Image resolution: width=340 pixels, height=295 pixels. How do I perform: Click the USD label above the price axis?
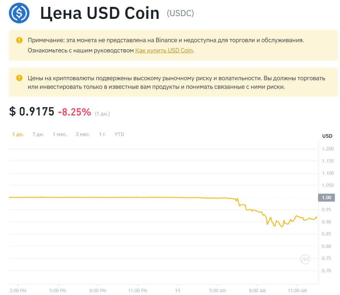click(327, 136)
